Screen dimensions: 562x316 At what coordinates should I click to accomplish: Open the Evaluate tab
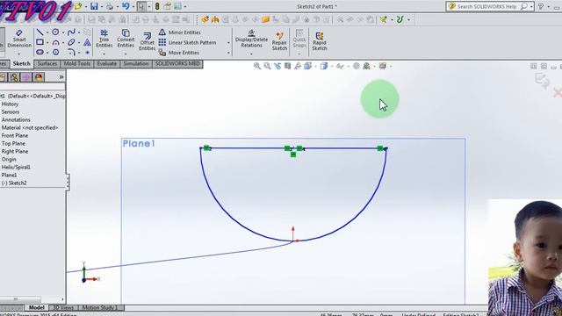[x=107, y=64]
